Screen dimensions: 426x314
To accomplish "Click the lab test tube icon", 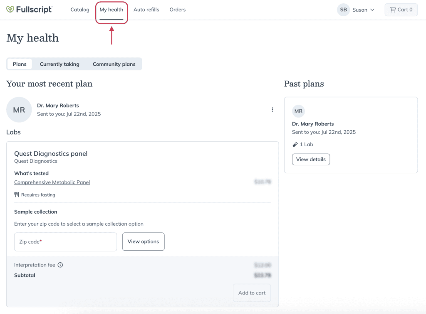I will (295, 145).
